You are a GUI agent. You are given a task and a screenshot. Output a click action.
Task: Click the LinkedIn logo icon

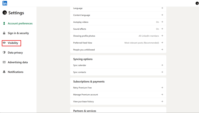[5, 3]
